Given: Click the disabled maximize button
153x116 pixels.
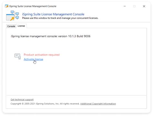Looking at the screenshot, I should (x=134, y=6).
